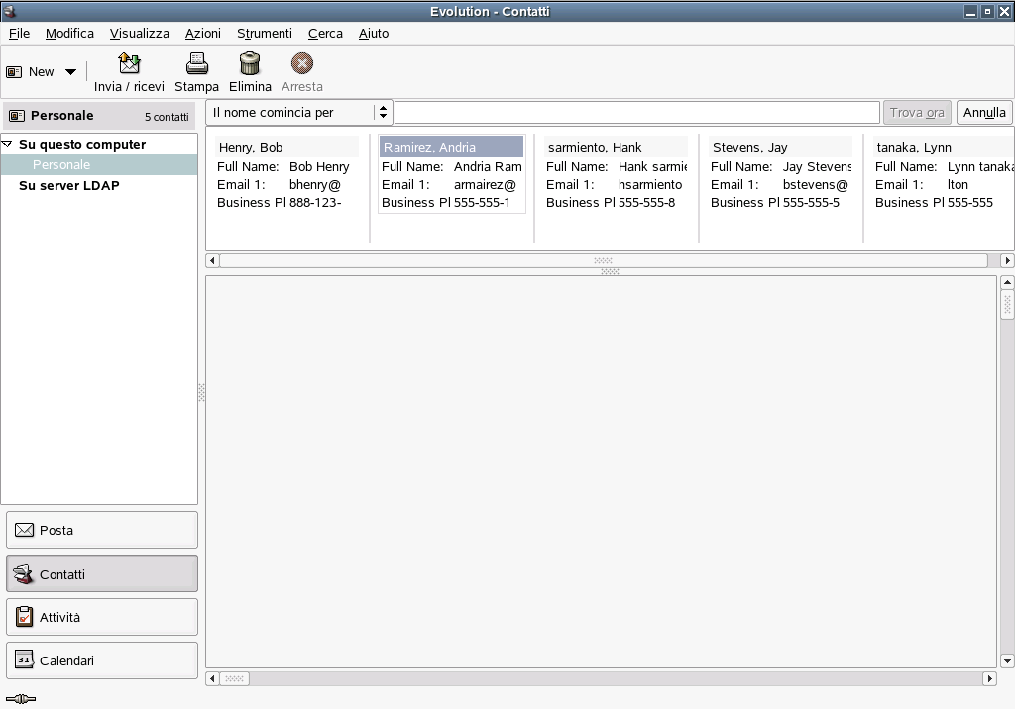Click the Annulla search button

983,112
